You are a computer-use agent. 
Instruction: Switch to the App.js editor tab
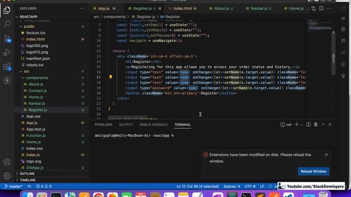[x=104, y=9]
